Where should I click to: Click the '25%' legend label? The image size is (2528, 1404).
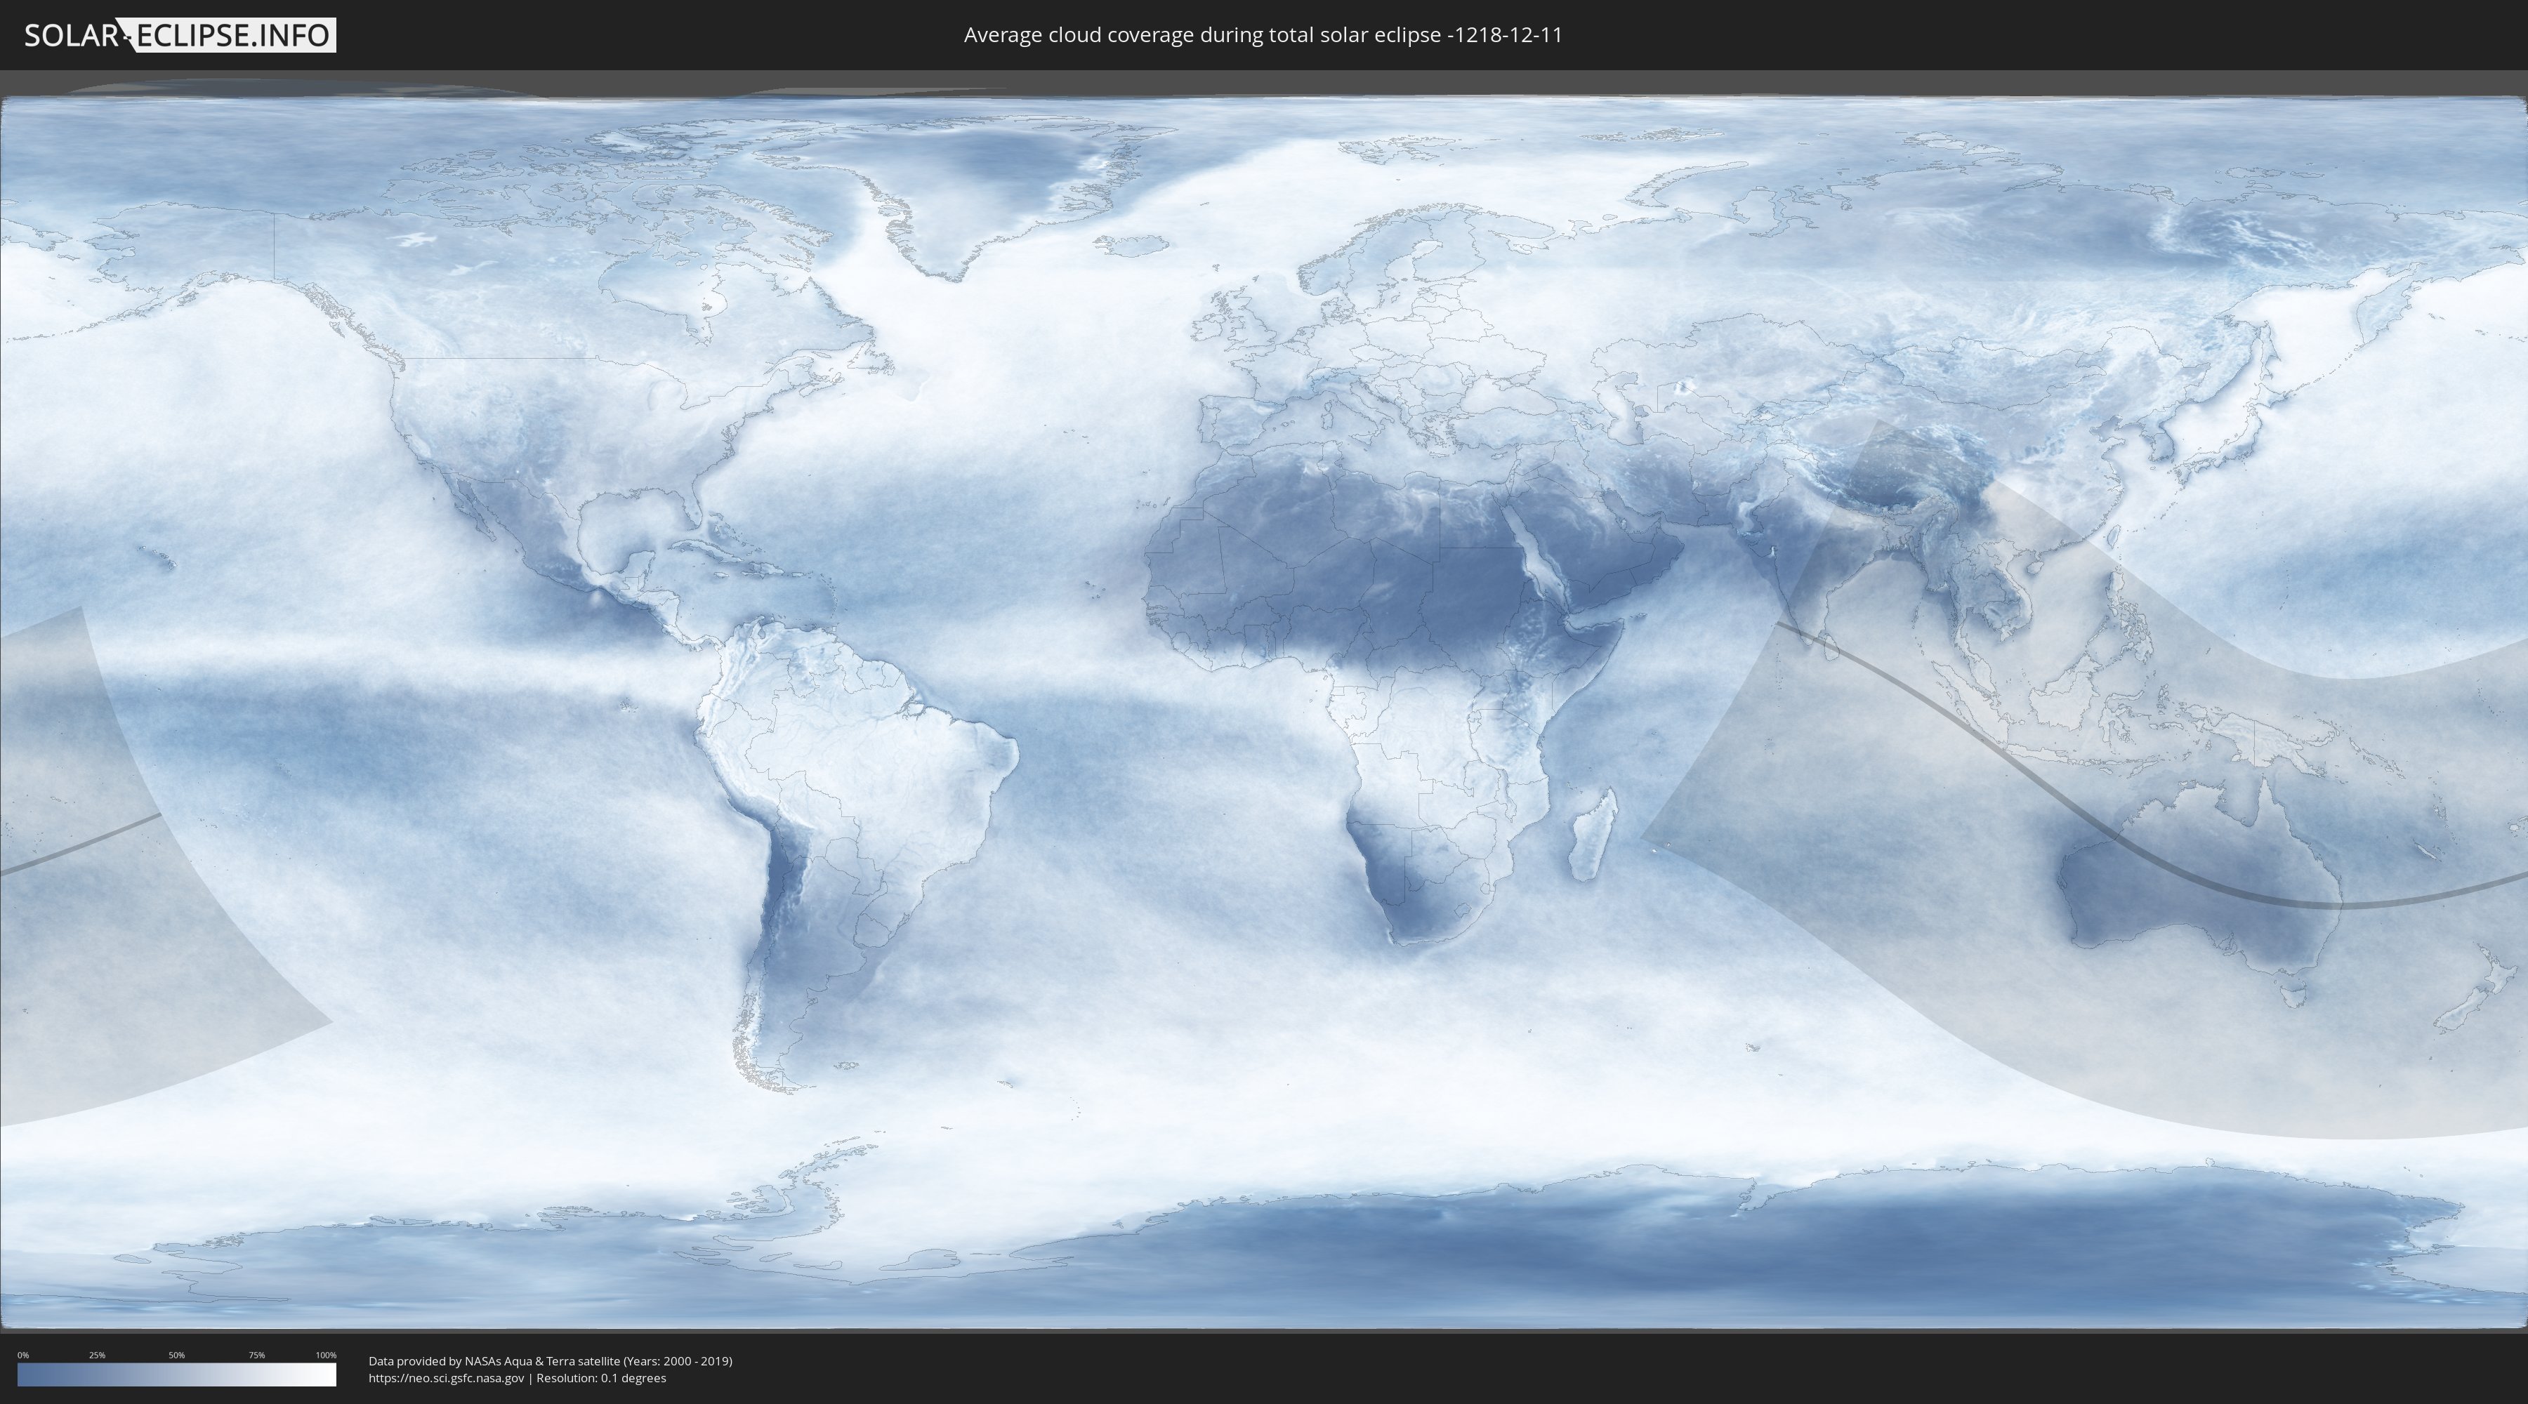[97, 1355]
